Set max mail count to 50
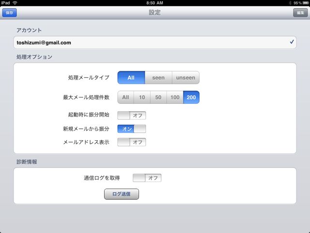The image size is (310, 233). tap(158, 97)
